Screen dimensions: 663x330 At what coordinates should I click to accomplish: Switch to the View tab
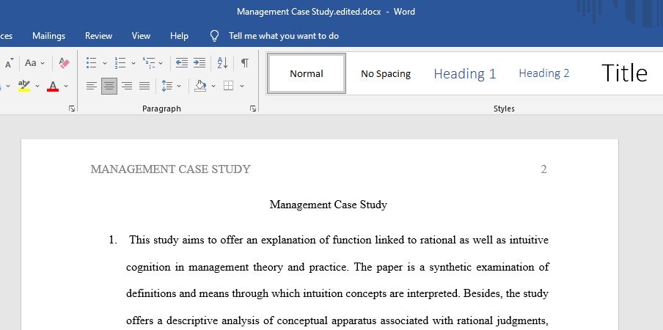[x=141, y=36]
